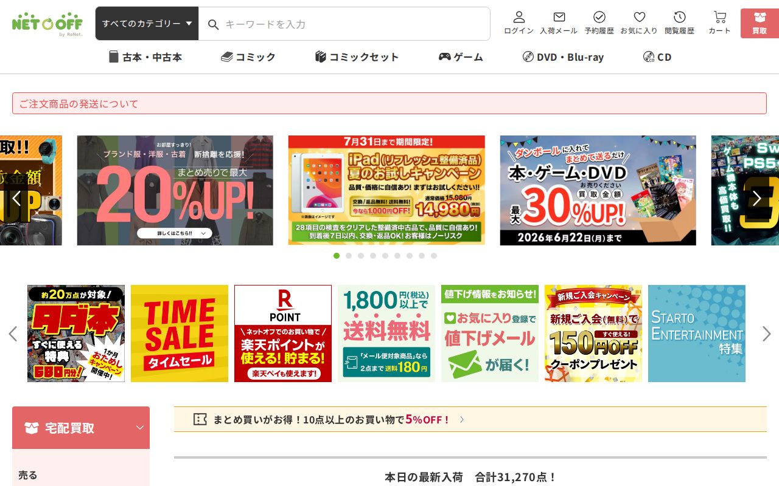Open the TIME SALE banner
This screenshot has height=486, width=779.
[180, 334]
